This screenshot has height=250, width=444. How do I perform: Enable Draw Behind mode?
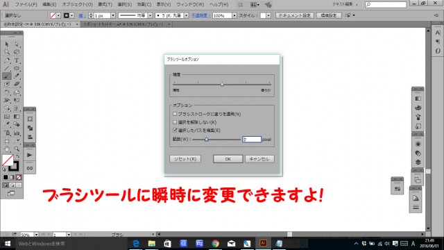pos(12,185)
